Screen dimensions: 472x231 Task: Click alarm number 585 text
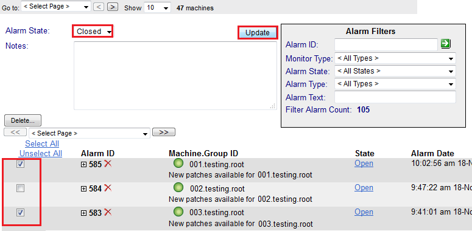(x=95, y=165)
